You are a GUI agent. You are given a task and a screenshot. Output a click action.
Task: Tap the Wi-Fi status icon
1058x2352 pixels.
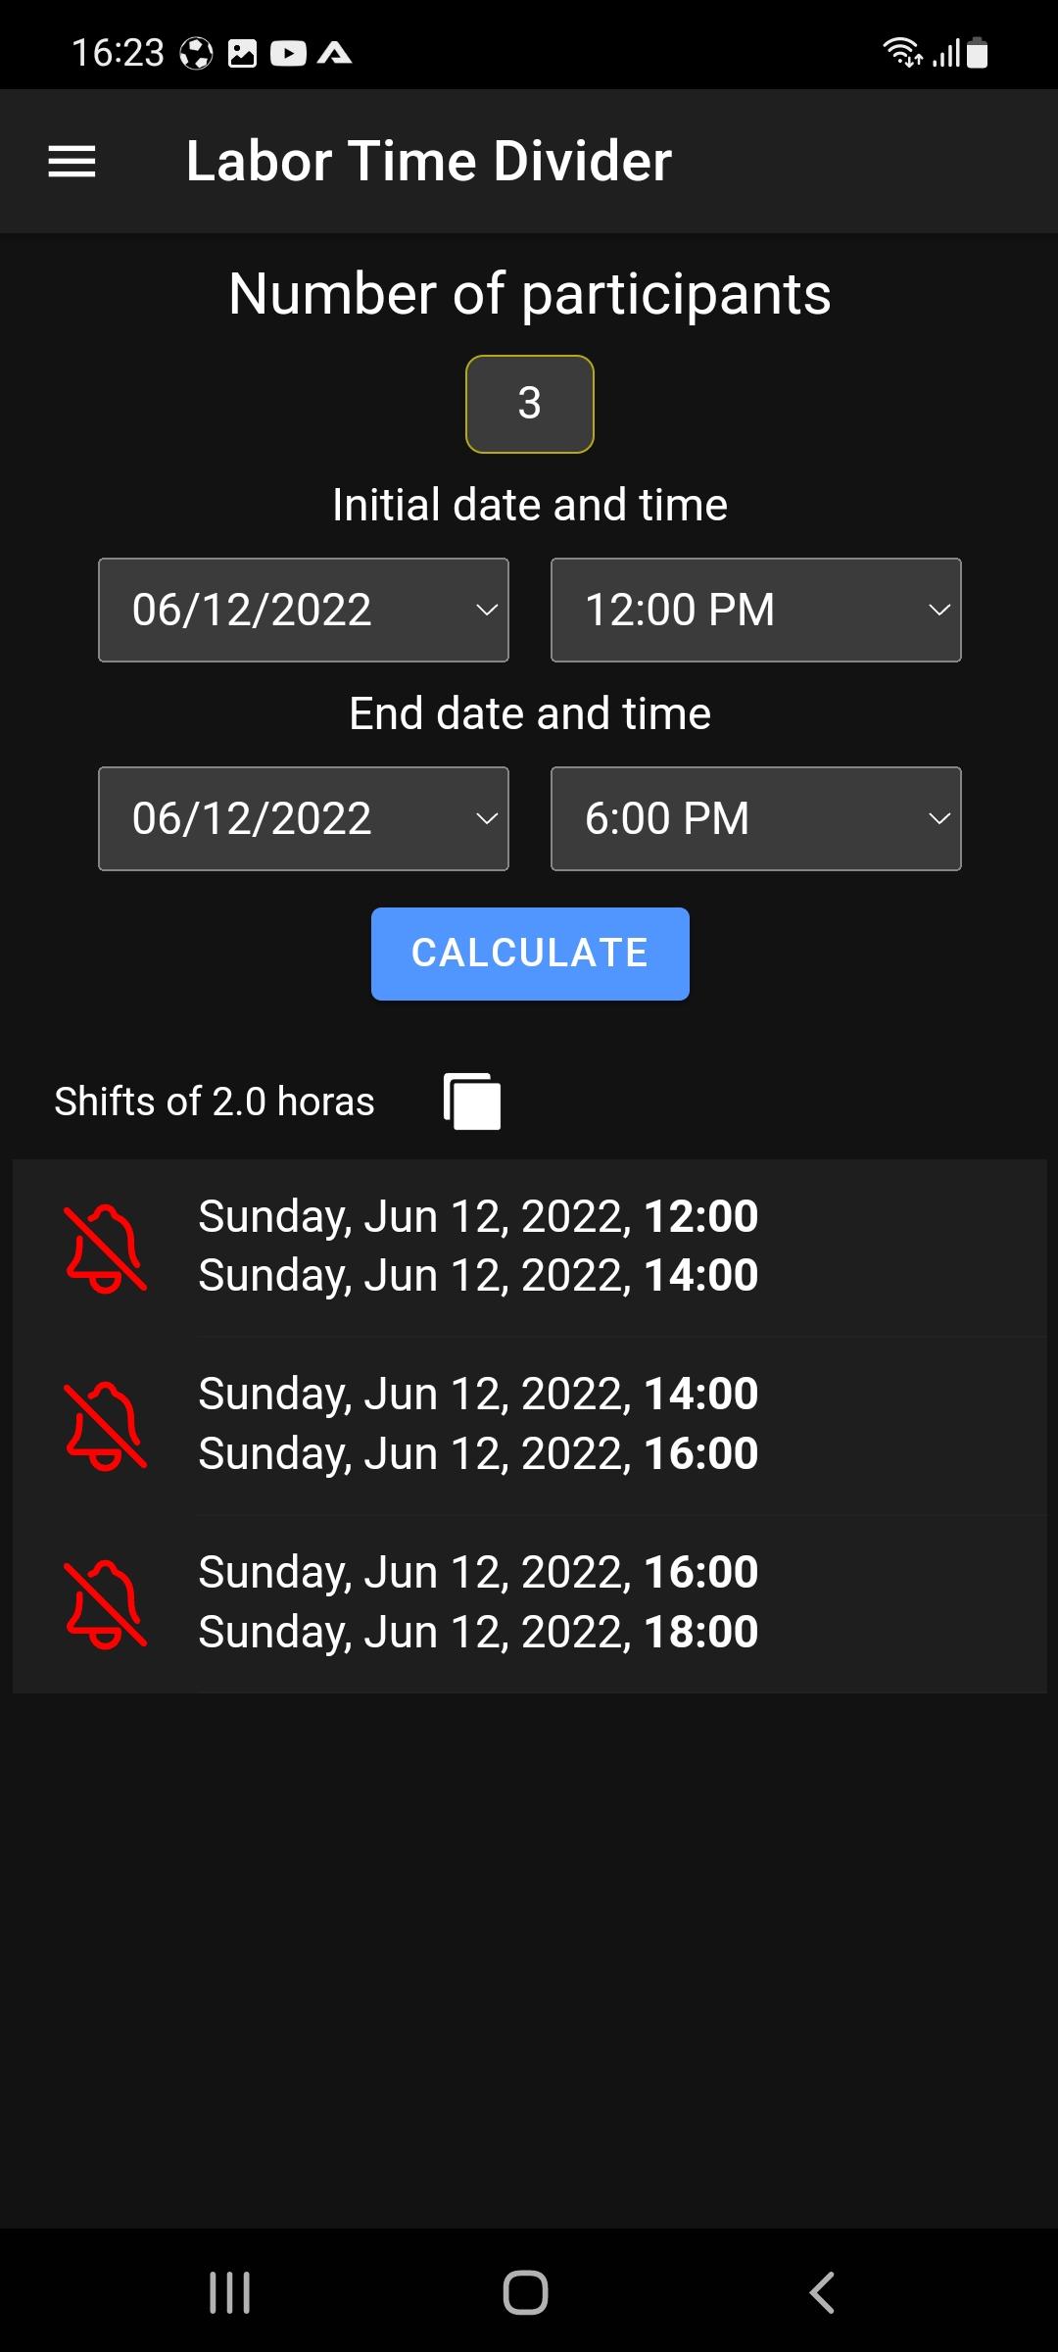[902, 52]
